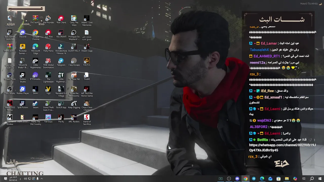Open the volume control in system tray
The width and height of the screenshot is (324, 182).
pyautogui.click(x=25, y=179)
